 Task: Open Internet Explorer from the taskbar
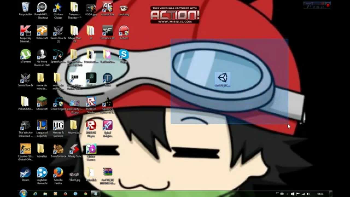(35, 194)
